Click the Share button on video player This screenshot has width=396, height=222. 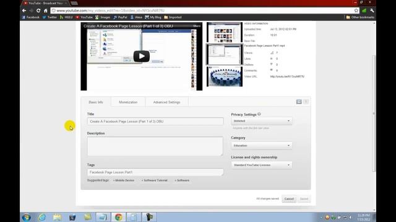point(197,26)
